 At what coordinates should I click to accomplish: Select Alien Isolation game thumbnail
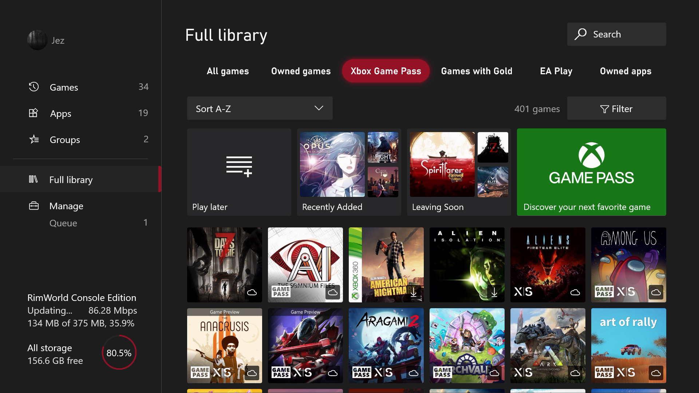467,265
